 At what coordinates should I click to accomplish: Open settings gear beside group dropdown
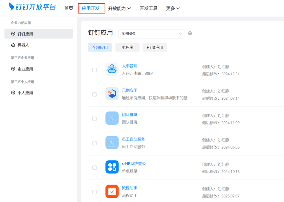(x=190, y=34)
